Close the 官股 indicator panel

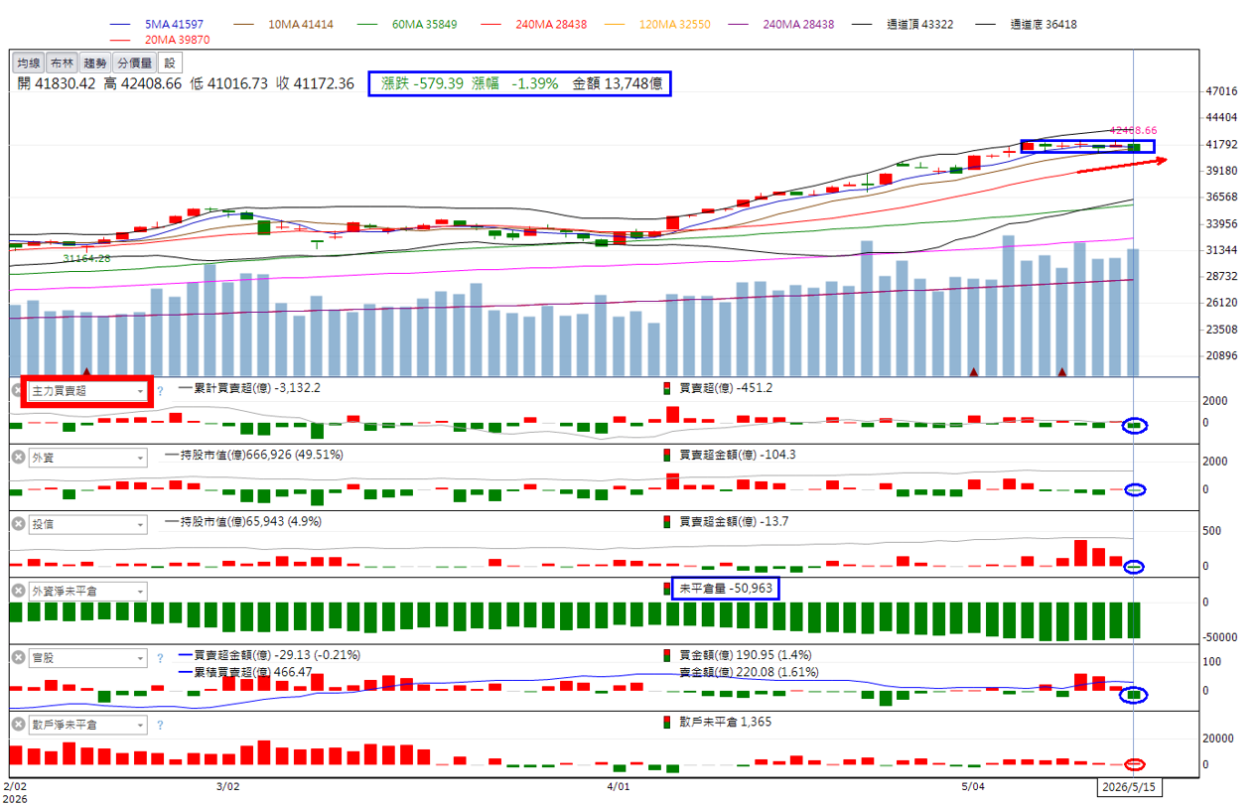coord(17,658)
